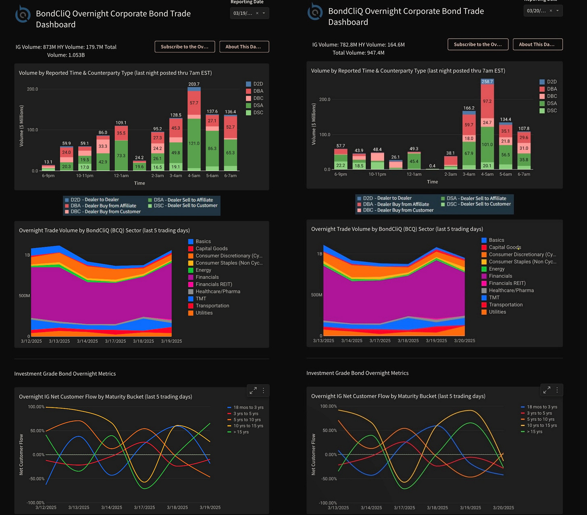
Task: Click the Energy green swatch in 03/20 legend
Action: coord(484,269)
